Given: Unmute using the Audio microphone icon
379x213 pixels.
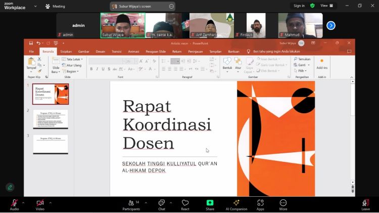Looking at the screenshot, I should coord(14,203).
